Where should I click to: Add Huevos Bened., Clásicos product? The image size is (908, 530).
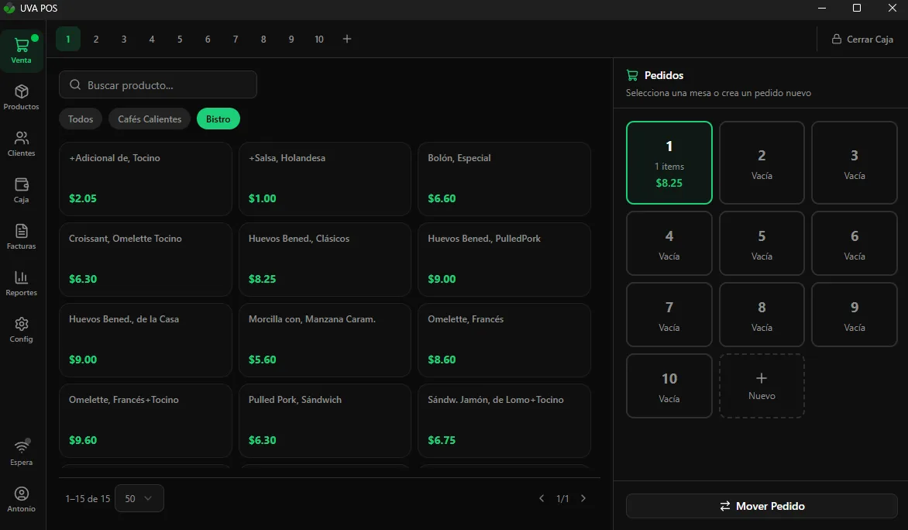point(325,260)
